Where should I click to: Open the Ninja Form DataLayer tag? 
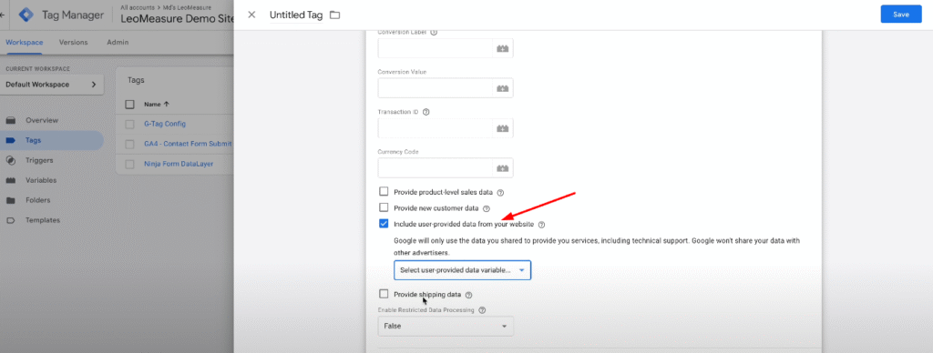pyautogui.click(x=179, y=164)
